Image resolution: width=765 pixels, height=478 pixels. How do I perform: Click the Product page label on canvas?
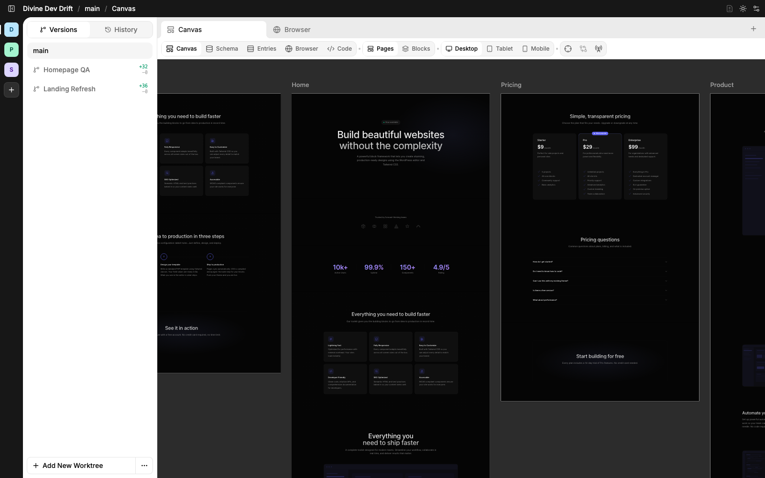[722, 85]
